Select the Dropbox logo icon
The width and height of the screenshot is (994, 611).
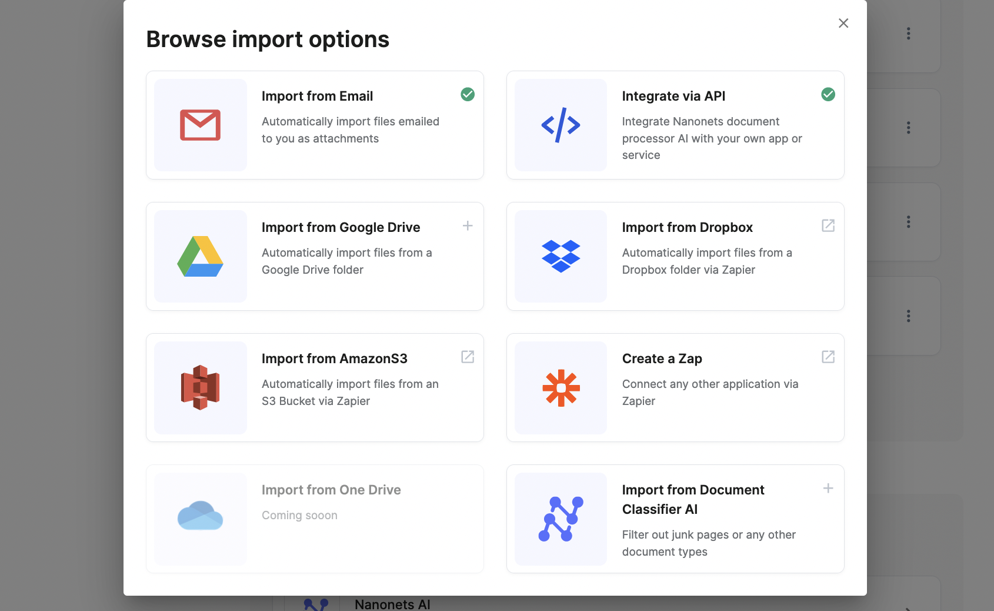pyautogui.click(x=561, y=257)
